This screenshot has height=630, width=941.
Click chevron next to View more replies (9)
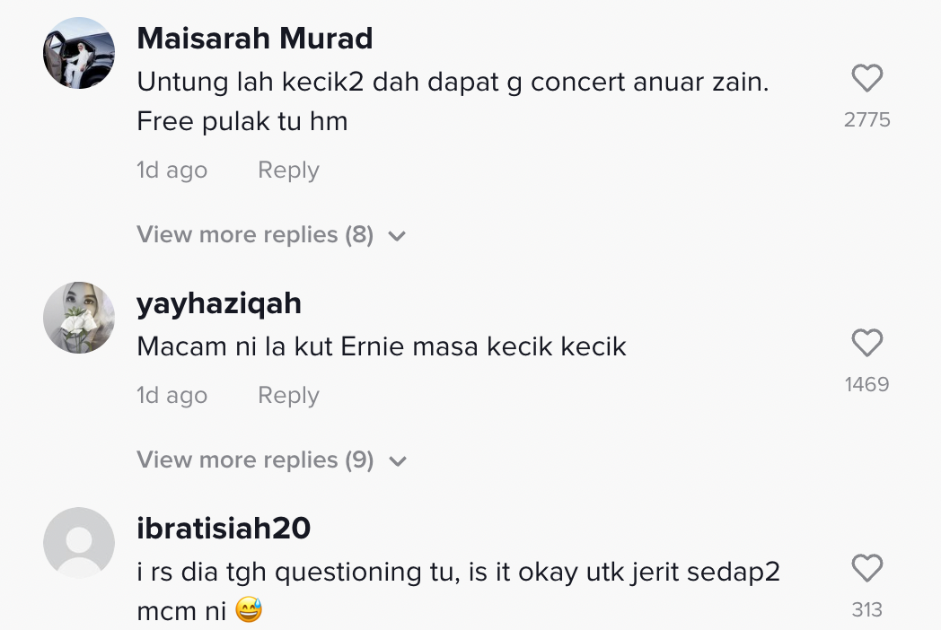(x=397, y=462)
